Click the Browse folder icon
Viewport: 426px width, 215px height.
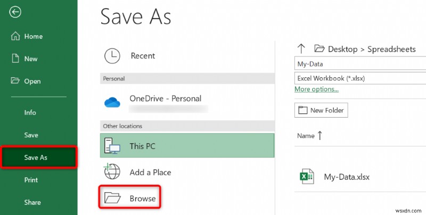point(112,198)
